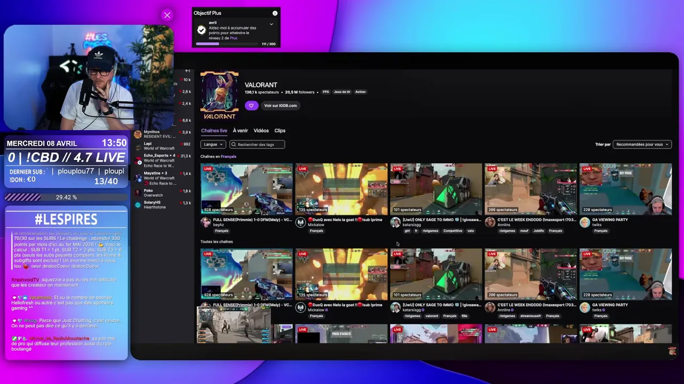Click the checkmark circle beside avril goal
Screen dimensions: 684x384
[201, 30]
